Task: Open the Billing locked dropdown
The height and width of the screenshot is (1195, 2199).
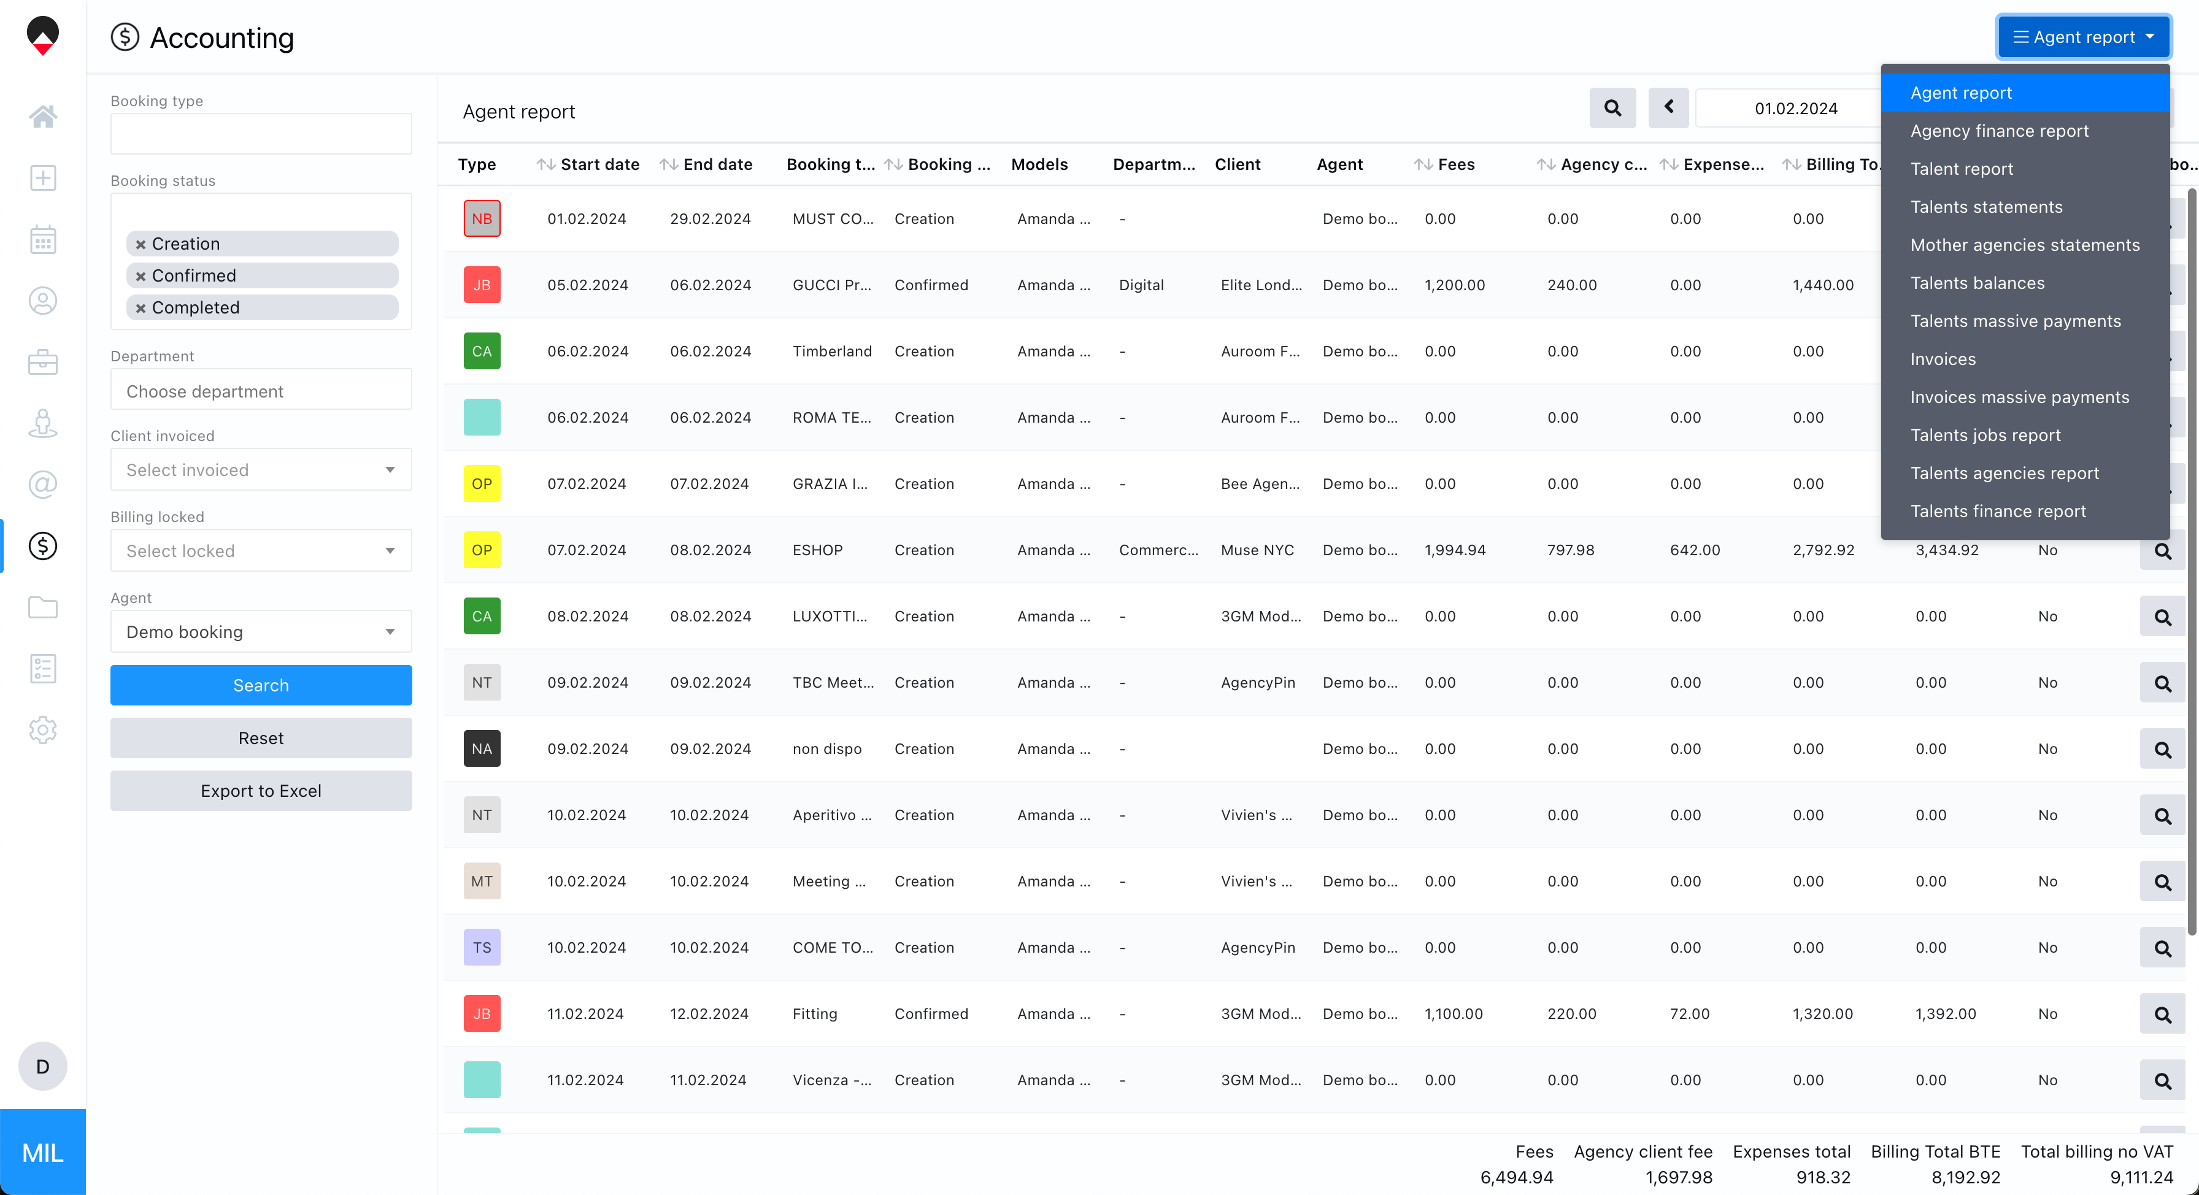Action: 261,550
